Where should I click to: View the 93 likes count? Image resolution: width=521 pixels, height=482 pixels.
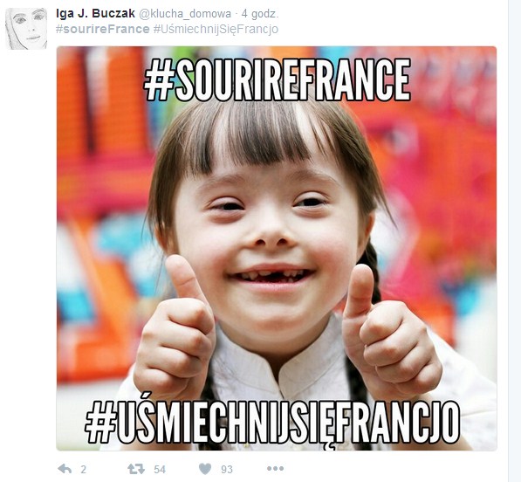click(x=227, y=470)
